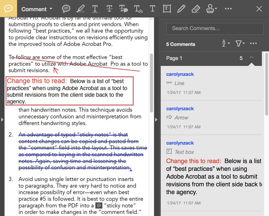Viewport: 269px width, 216px height.
Task: Select the Strikethrough Text tool
Action: coord(109,9)
